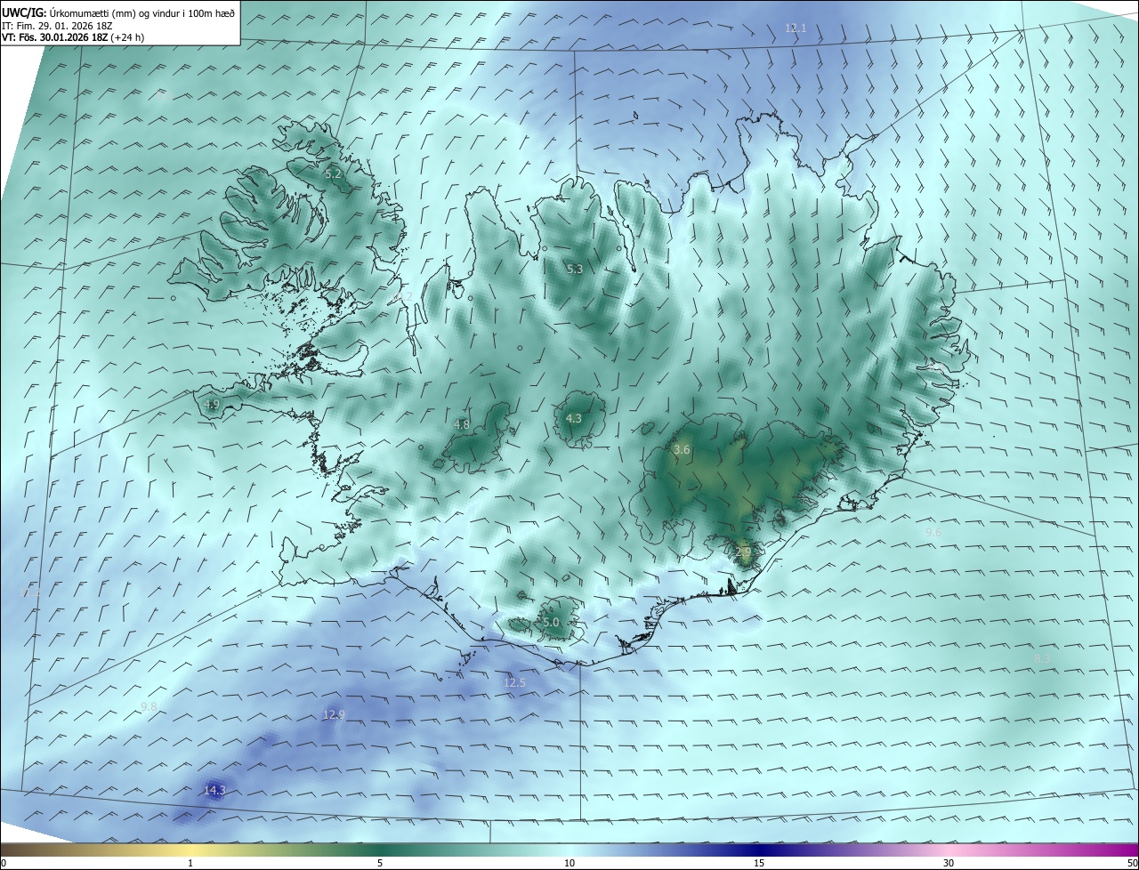Click the colour scale tick label 15
The width and height of the screenshot is (1139, 870).
click(759, 864)
